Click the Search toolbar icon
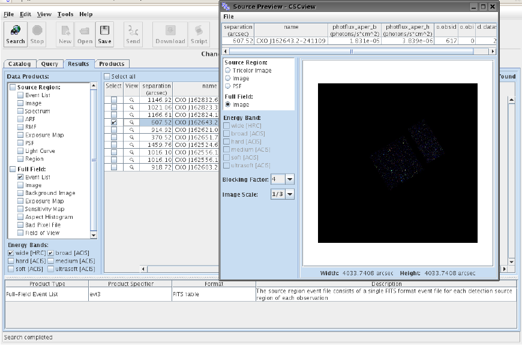 [16, 34]
